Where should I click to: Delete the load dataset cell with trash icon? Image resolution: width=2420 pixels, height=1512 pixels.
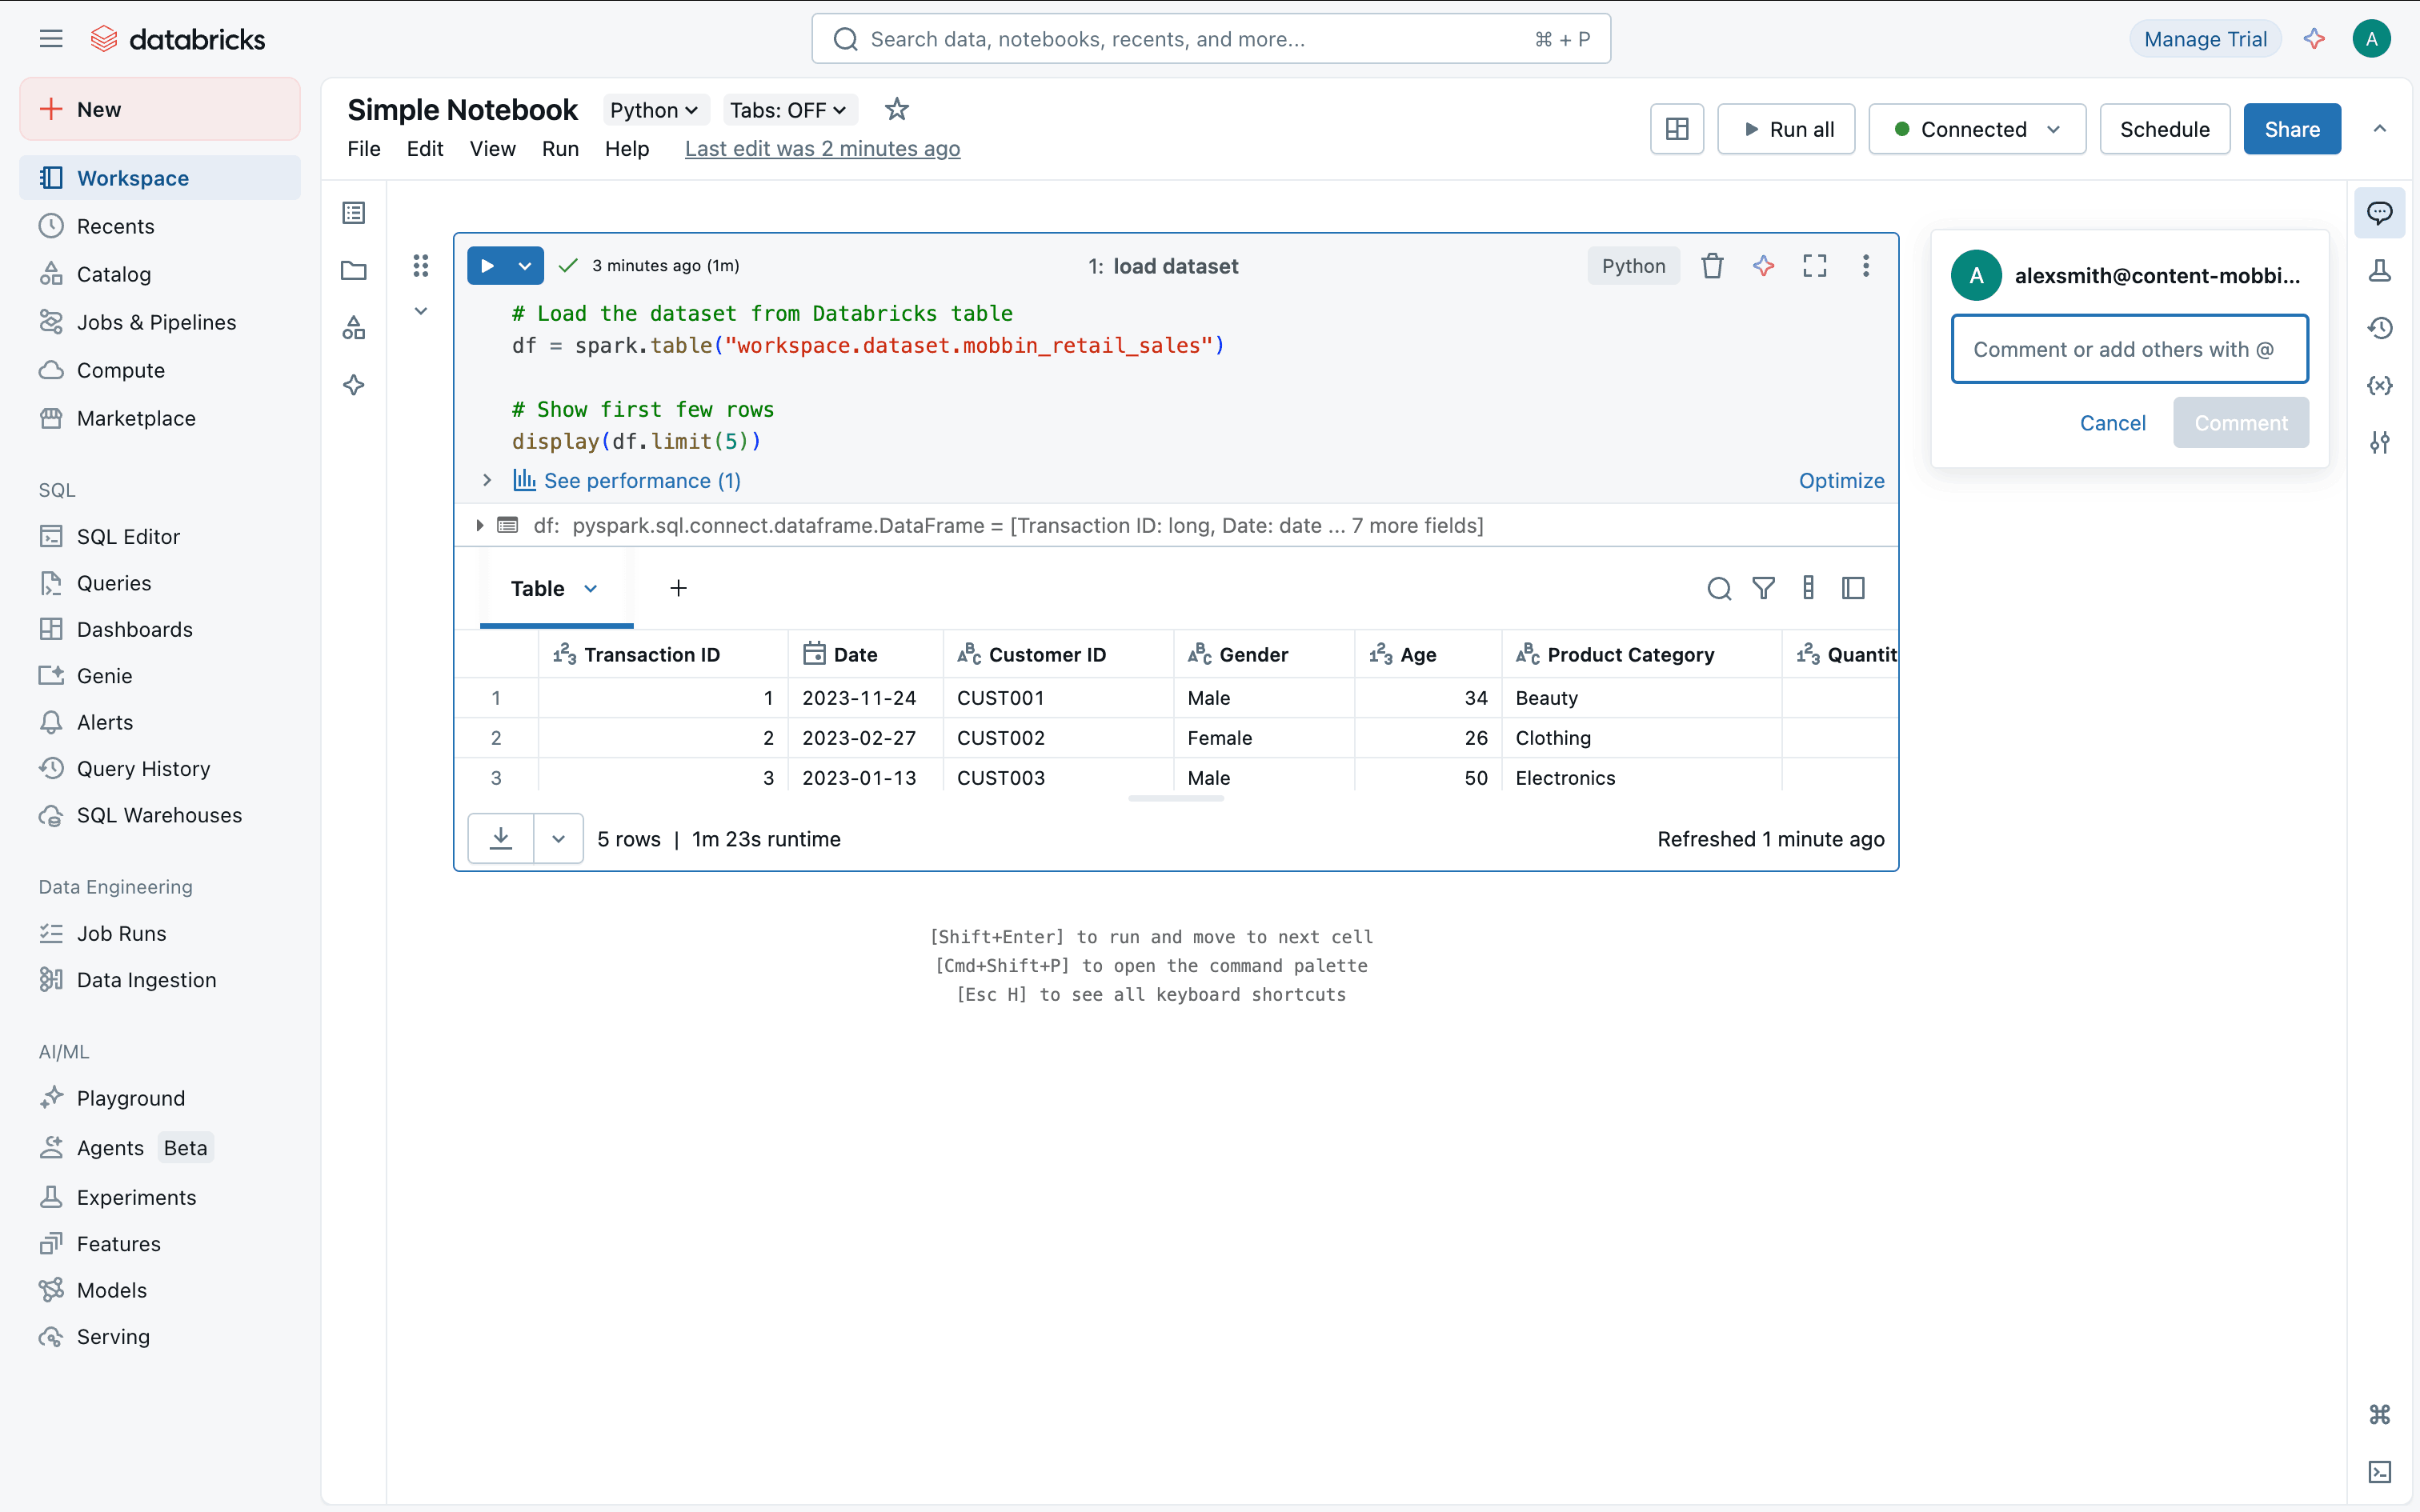point(1712,266)
